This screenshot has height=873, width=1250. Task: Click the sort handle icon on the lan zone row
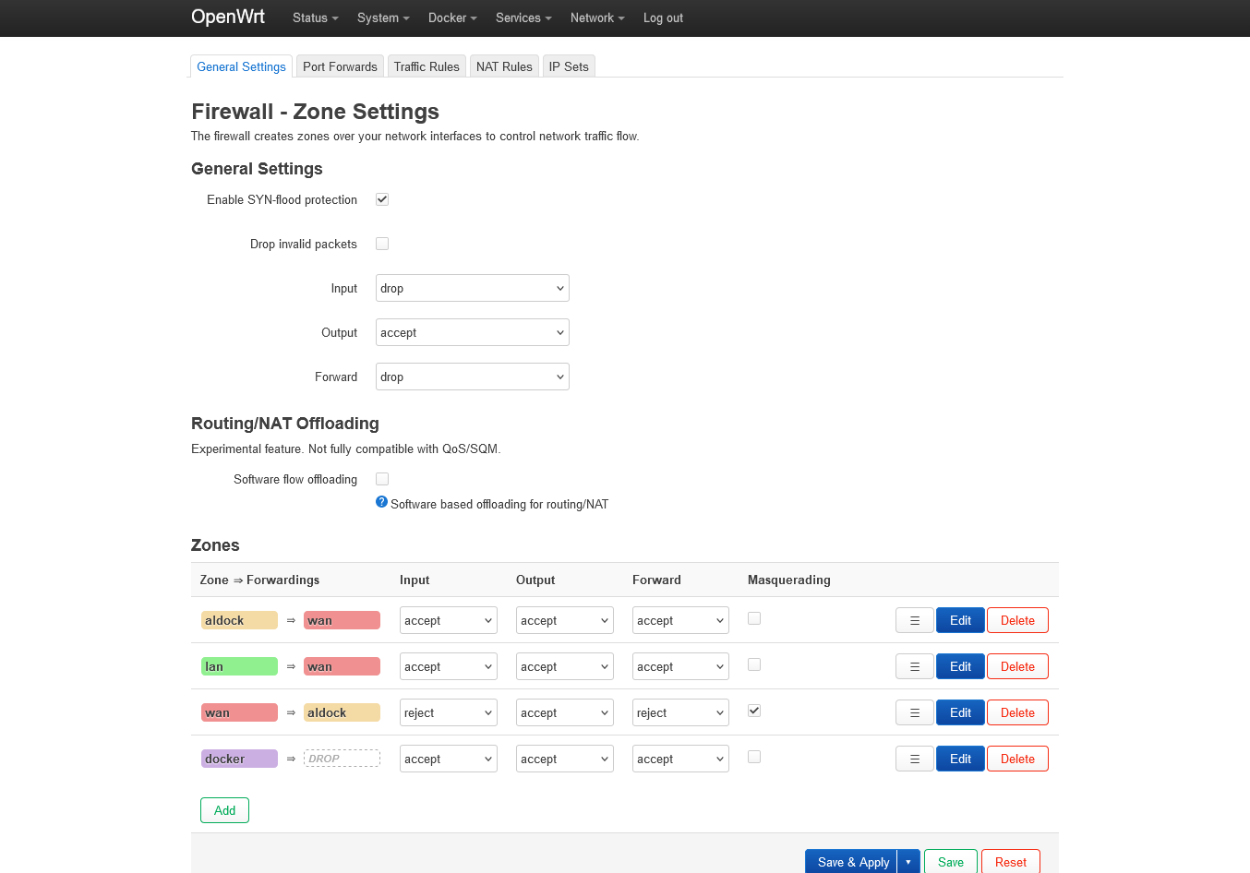pyautogui.click(x=914, y=666)
